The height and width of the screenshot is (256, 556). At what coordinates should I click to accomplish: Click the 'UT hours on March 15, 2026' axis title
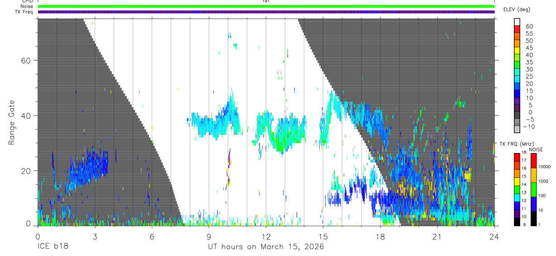tap(266, 247)
